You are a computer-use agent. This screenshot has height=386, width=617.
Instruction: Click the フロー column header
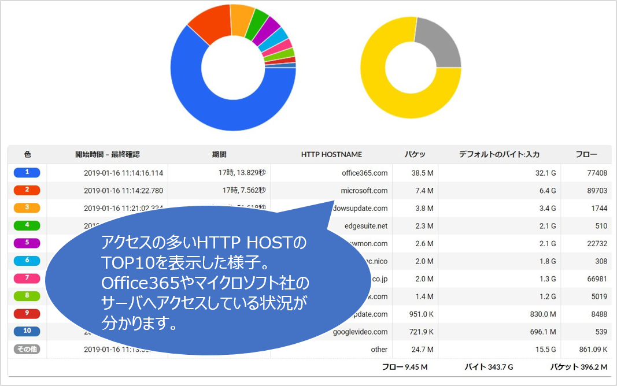[x=586, y=154]
